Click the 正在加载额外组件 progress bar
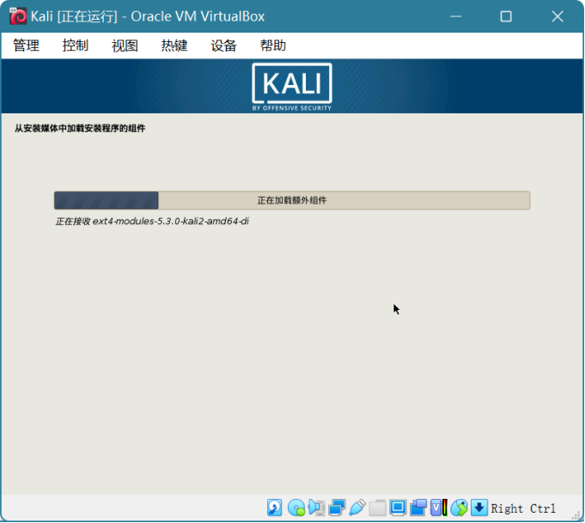This screenshot has width=585, height=523. (292, 200)
